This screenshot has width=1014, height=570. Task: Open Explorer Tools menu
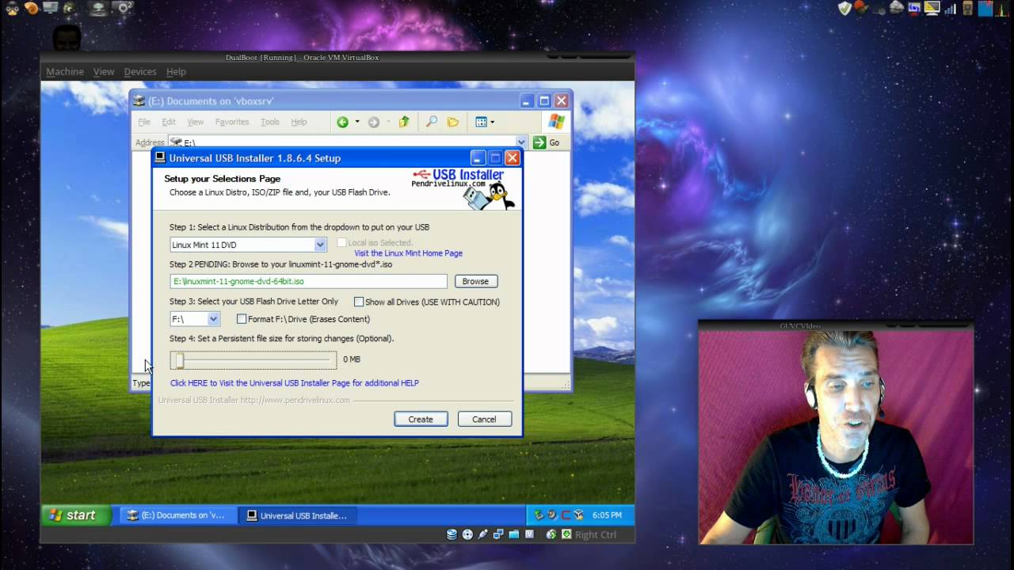tap(270, 122)
